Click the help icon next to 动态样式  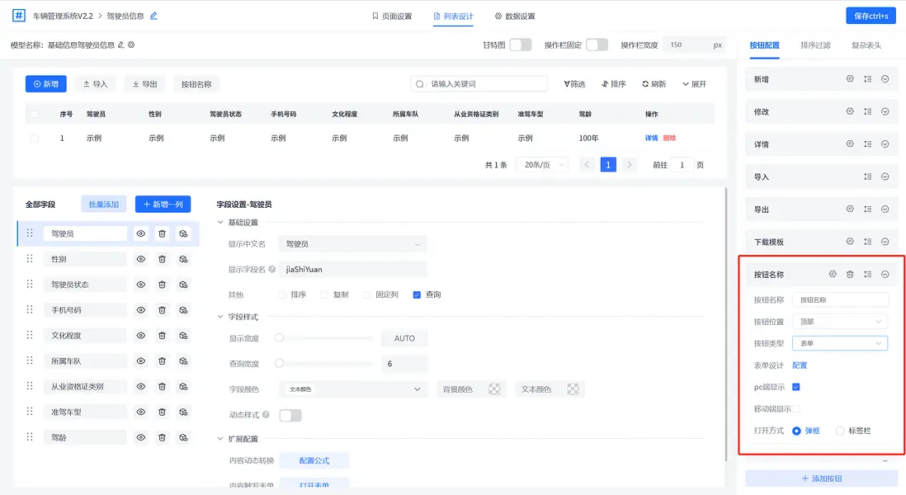266,415
